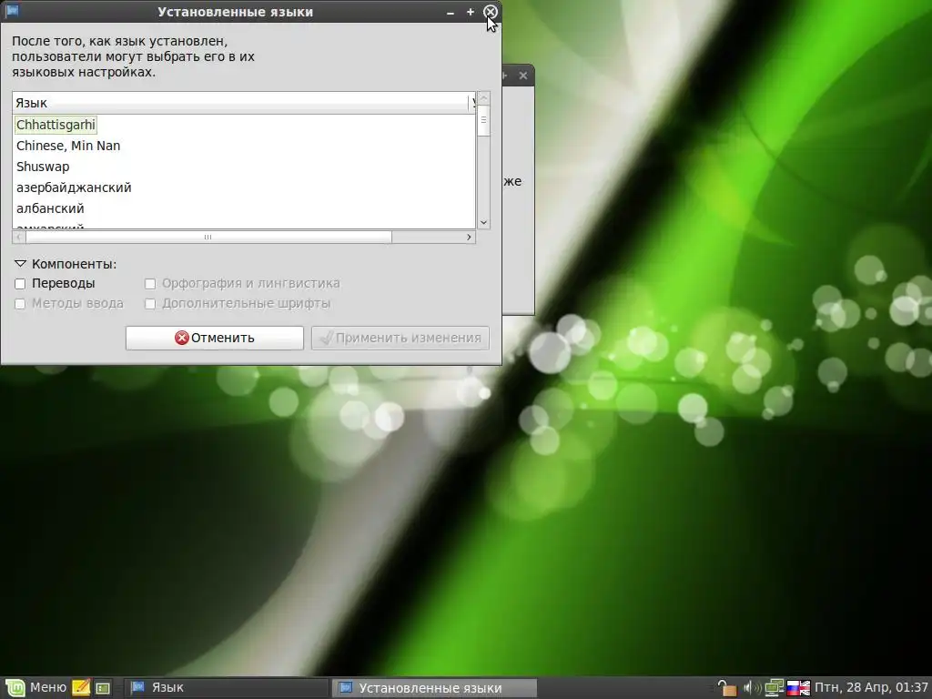Click the horizontal scrollbar left arrow
932x699 pixels.
coord(19,238)
